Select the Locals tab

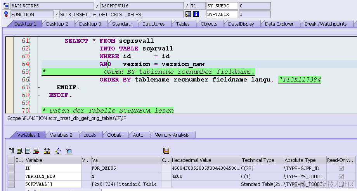click(90, 135)
